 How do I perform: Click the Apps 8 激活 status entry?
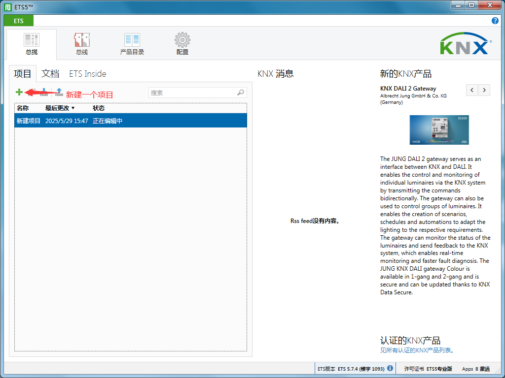coord(476,369)
